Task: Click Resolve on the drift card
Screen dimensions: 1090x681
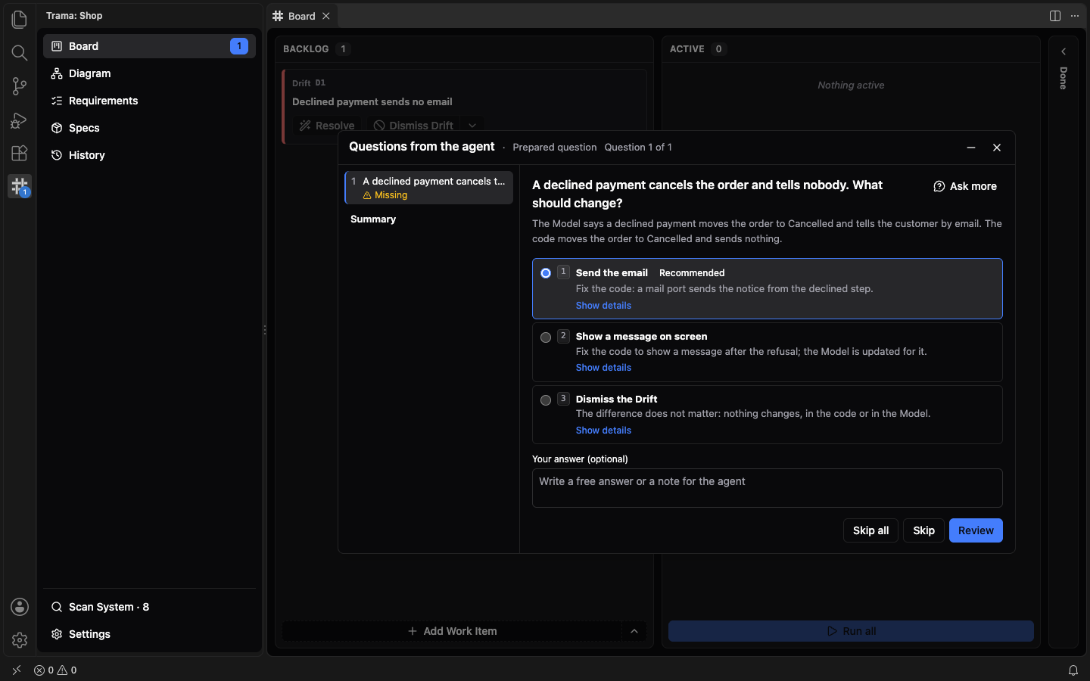Action: (327, 126)
